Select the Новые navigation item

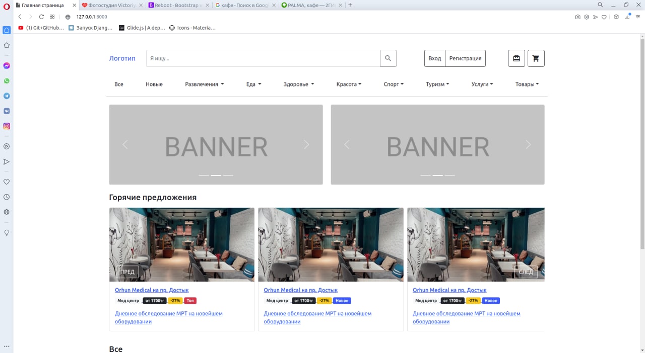154,84
